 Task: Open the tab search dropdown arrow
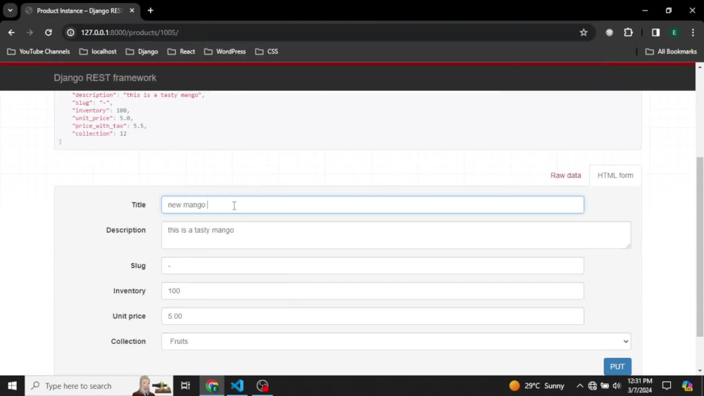pyautogui.click(x=10, y=11)
